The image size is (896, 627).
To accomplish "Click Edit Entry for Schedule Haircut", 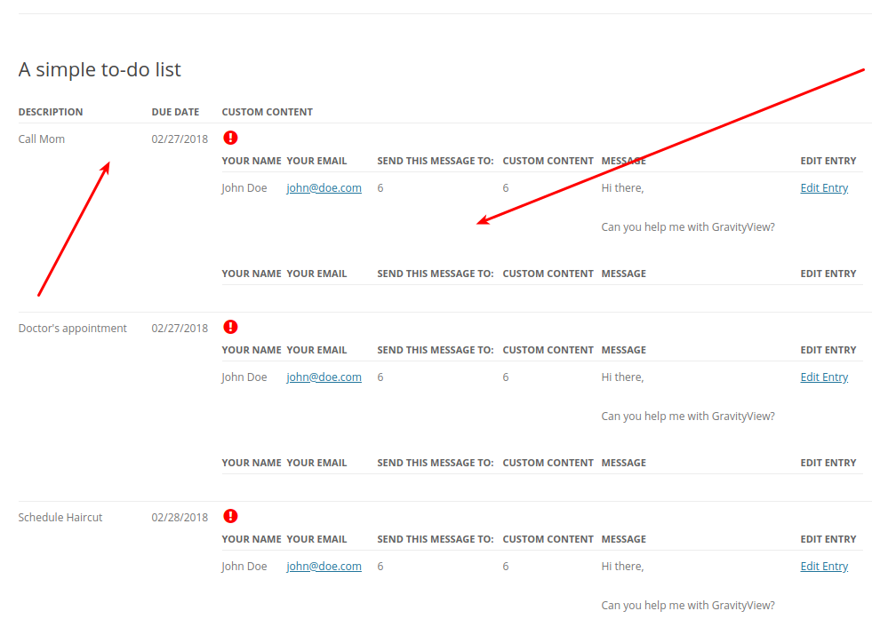I will (824, 566).
